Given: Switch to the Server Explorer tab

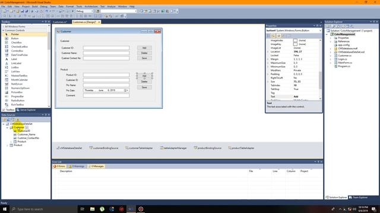Looking at the screenshot, I should point(26,110).
